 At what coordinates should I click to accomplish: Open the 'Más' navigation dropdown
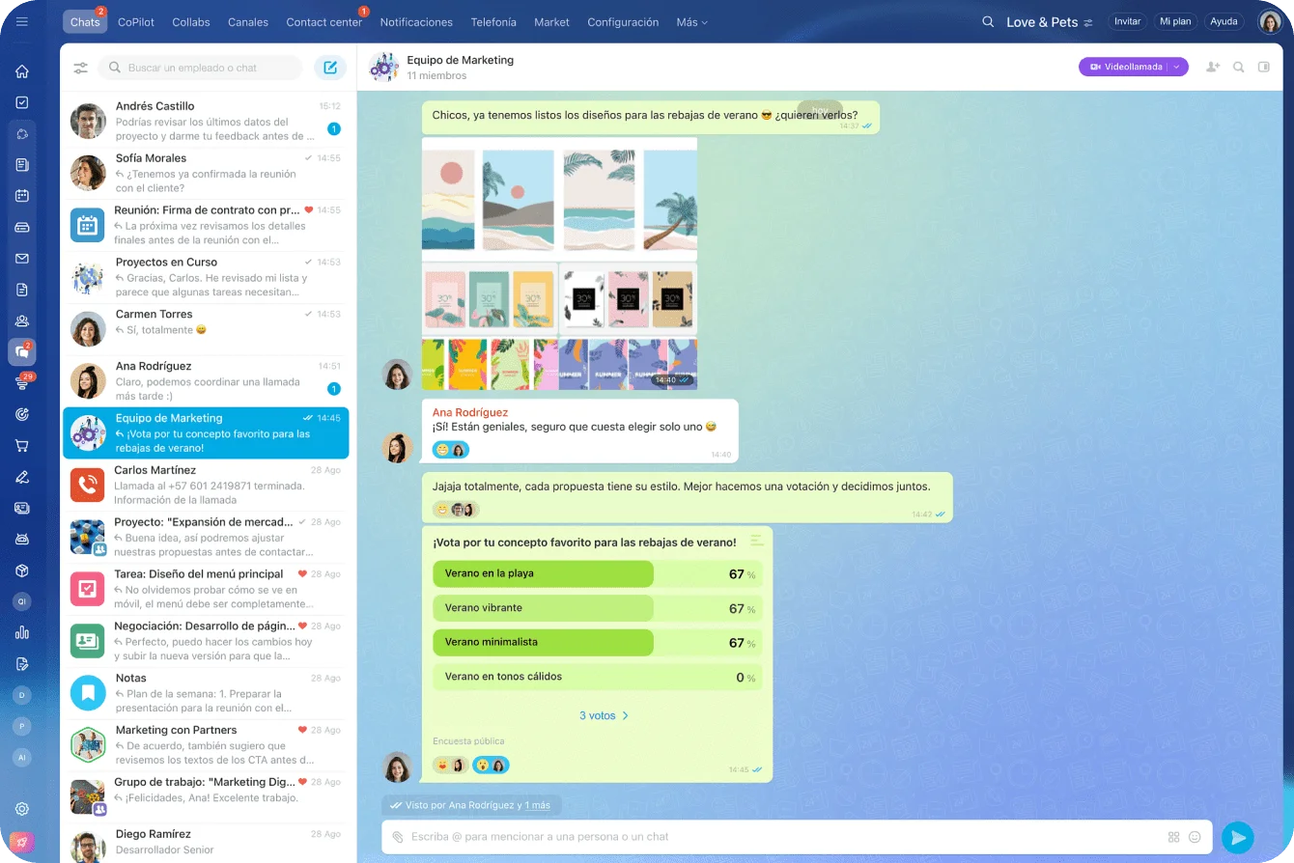[691, 21]
